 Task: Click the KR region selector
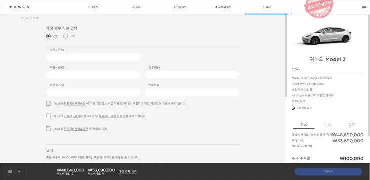[364, 7]
